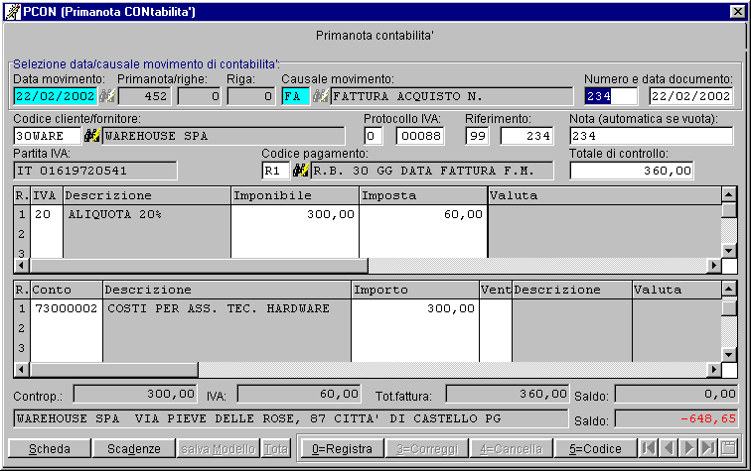Select the Nota field containing 234
This screenshot has height=471, width=751.
(651, 136)
